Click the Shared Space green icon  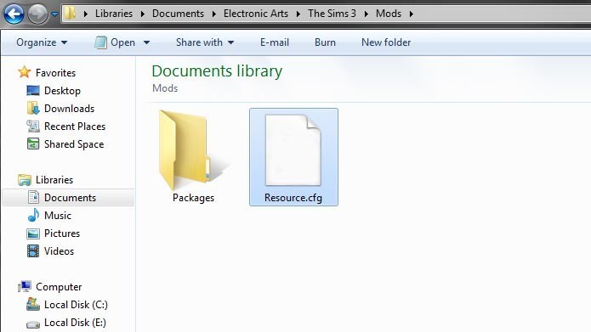(x=33, y=143)
